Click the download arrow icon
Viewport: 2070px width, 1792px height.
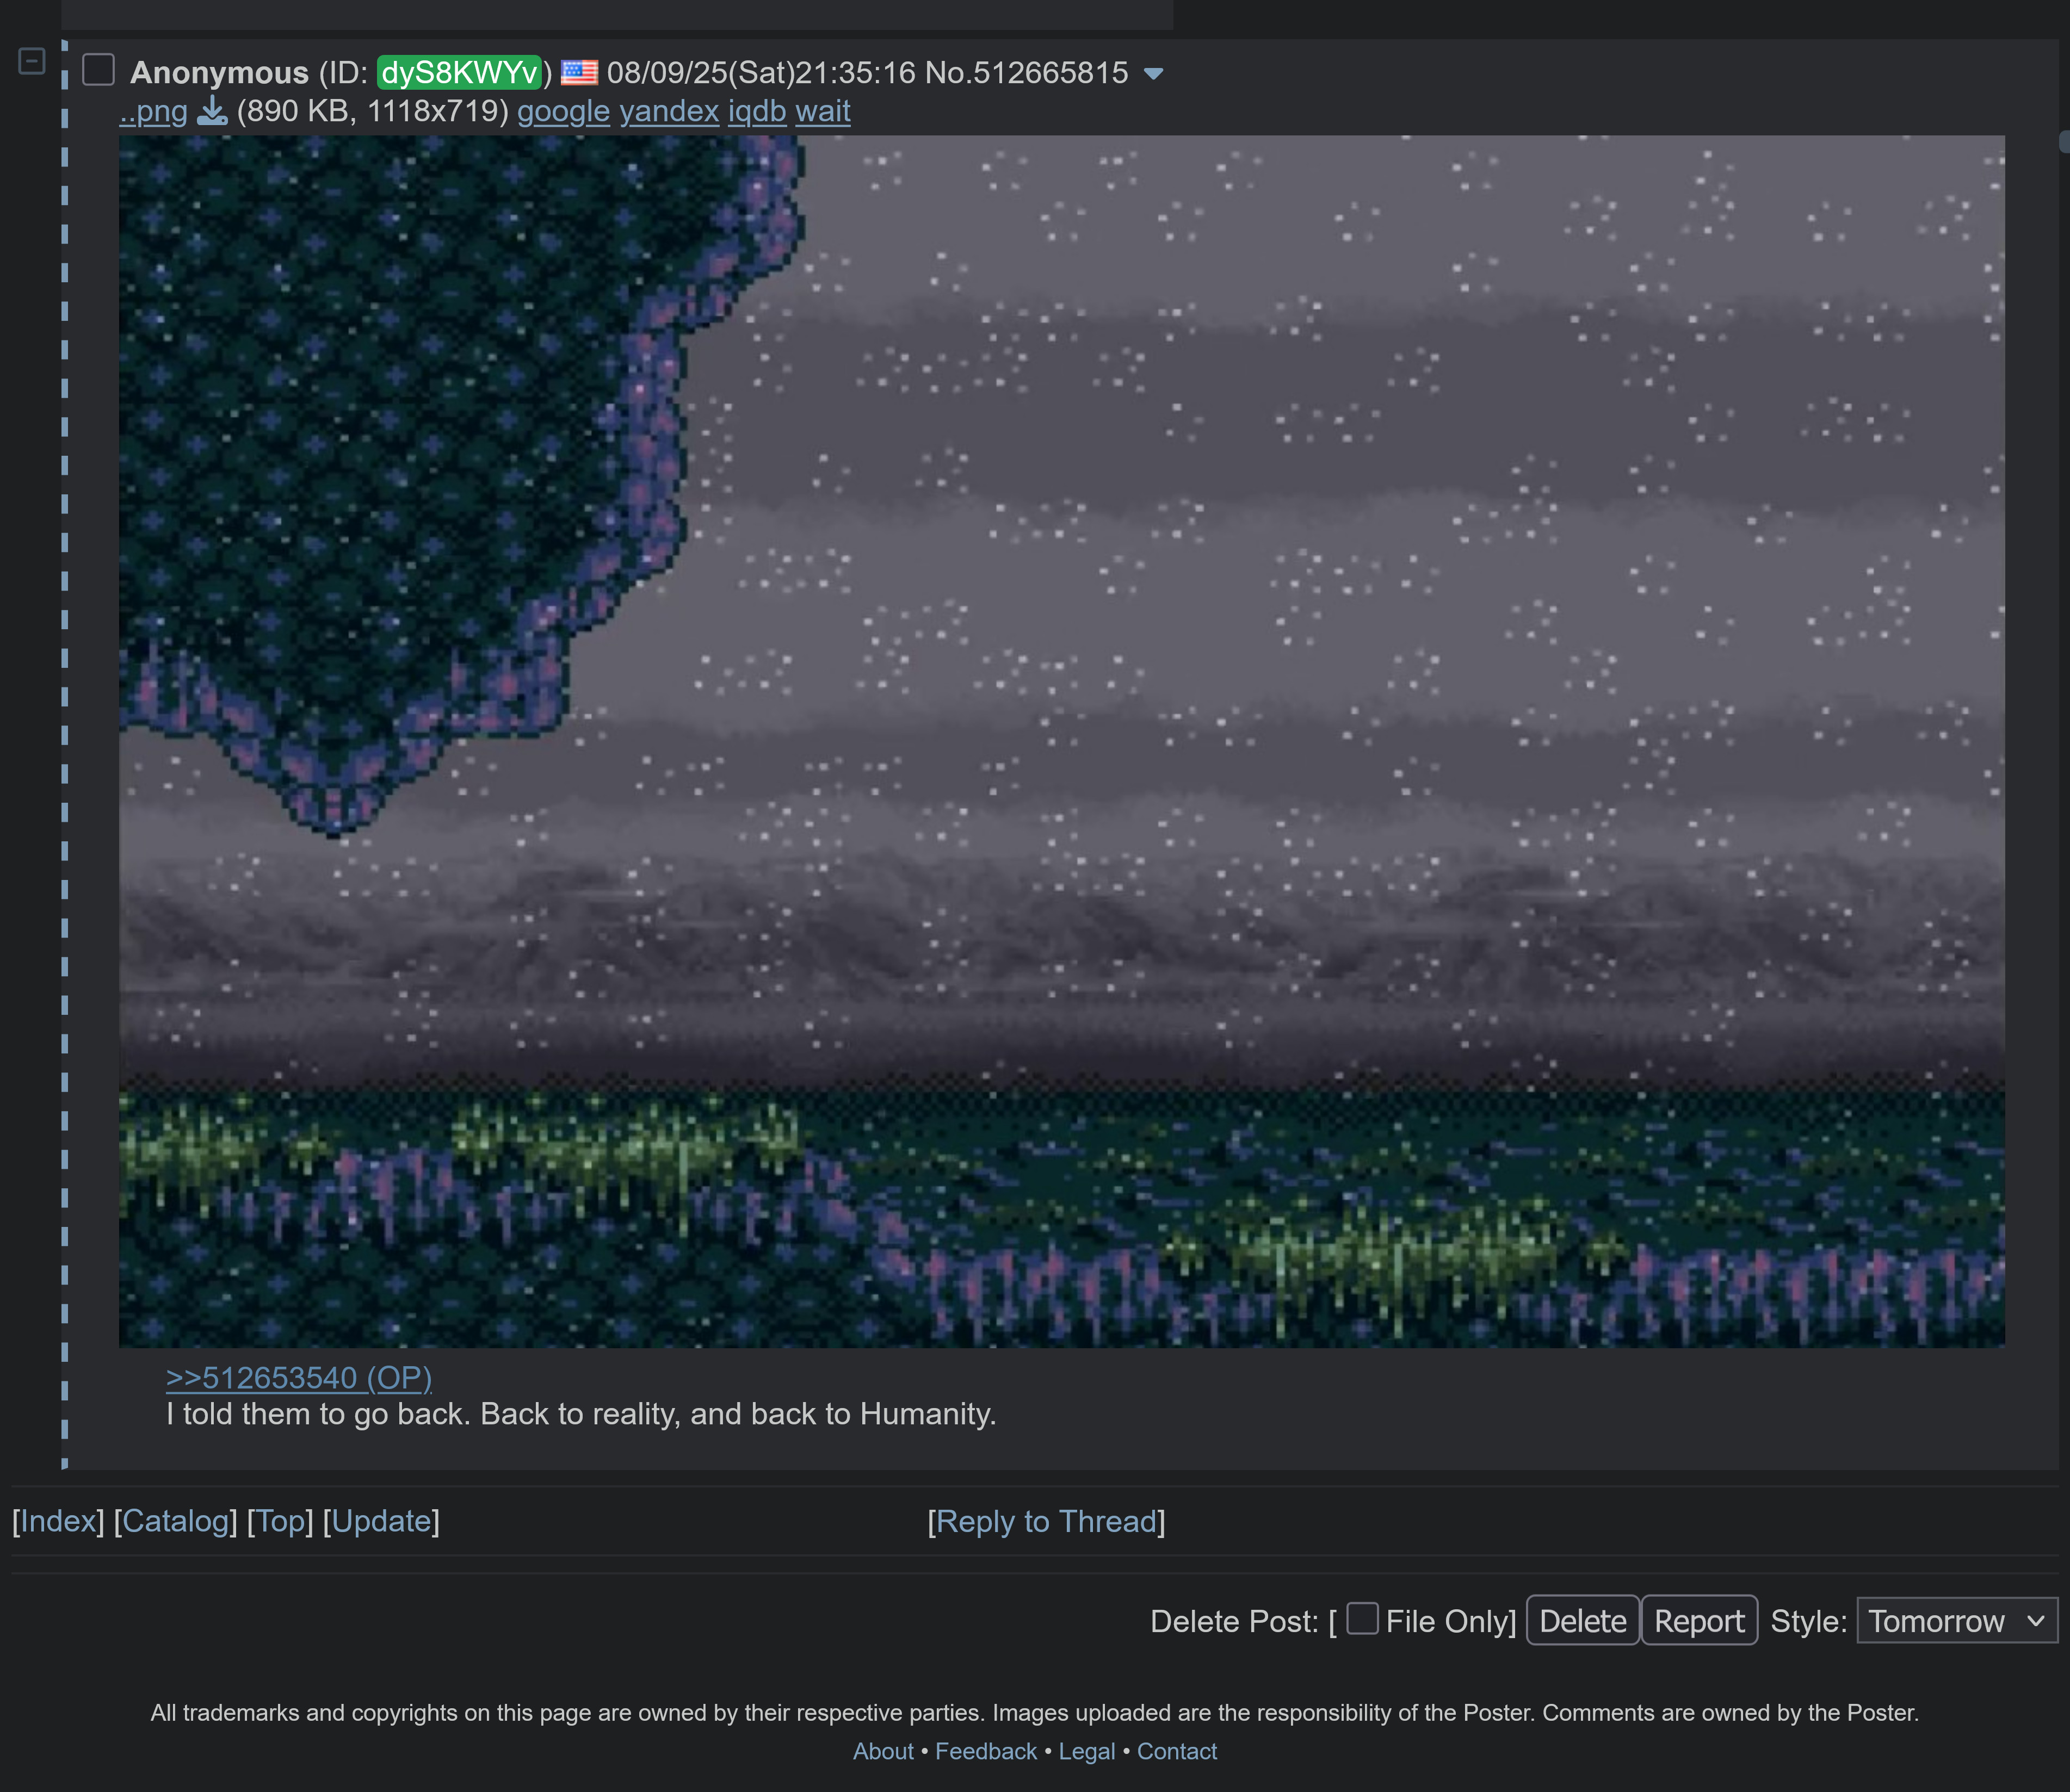(212, 111)
